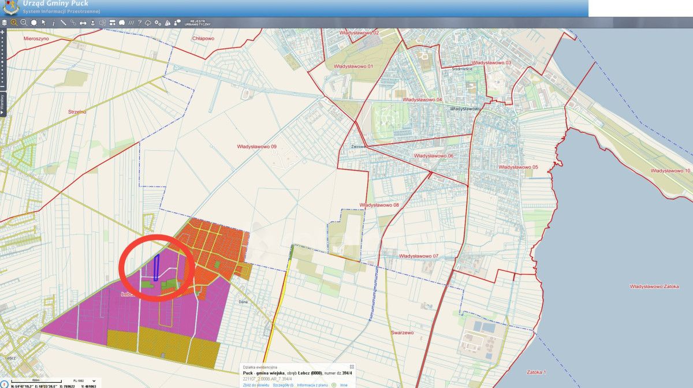Open Rejestr Urbanistyczny from toolbar

point(198,23)
